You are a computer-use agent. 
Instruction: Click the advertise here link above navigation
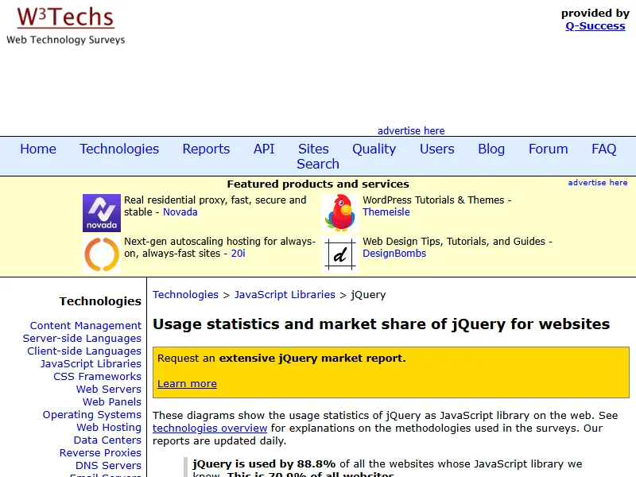(411, 130)
